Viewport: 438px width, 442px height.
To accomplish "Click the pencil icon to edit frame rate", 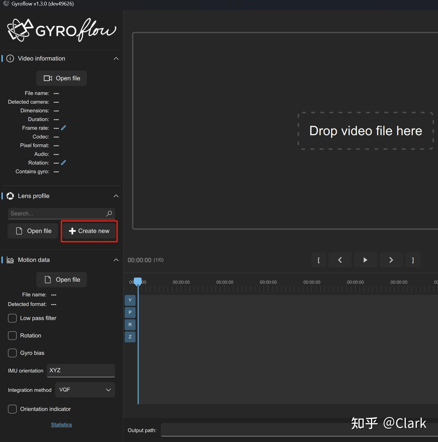I will [64, 128].
